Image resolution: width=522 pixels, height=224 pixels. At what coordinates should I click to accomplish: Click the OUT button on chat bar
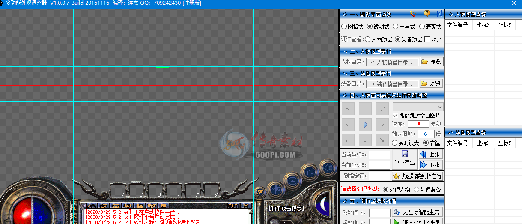(x=233, y=206)
